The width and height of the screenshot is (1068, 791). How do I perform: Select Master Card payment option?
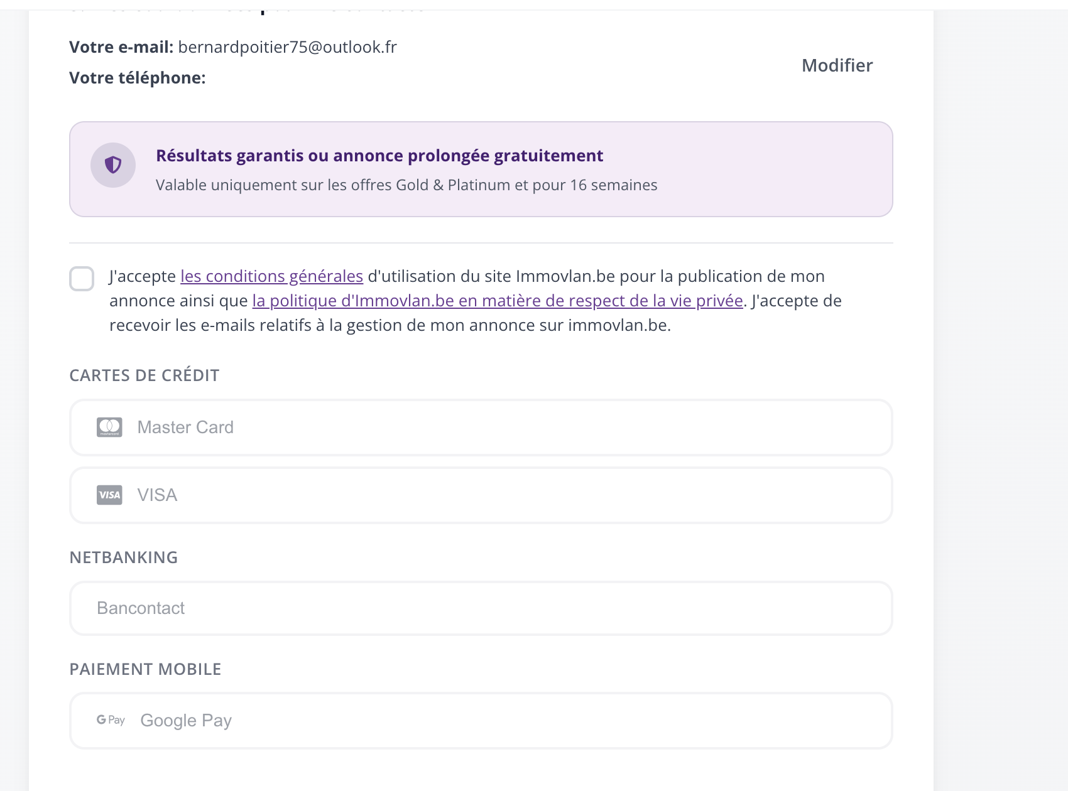(481, 428)
